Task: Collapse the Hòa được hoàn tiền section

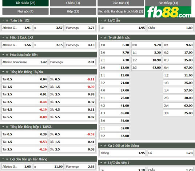Action: tap(3, 55)
